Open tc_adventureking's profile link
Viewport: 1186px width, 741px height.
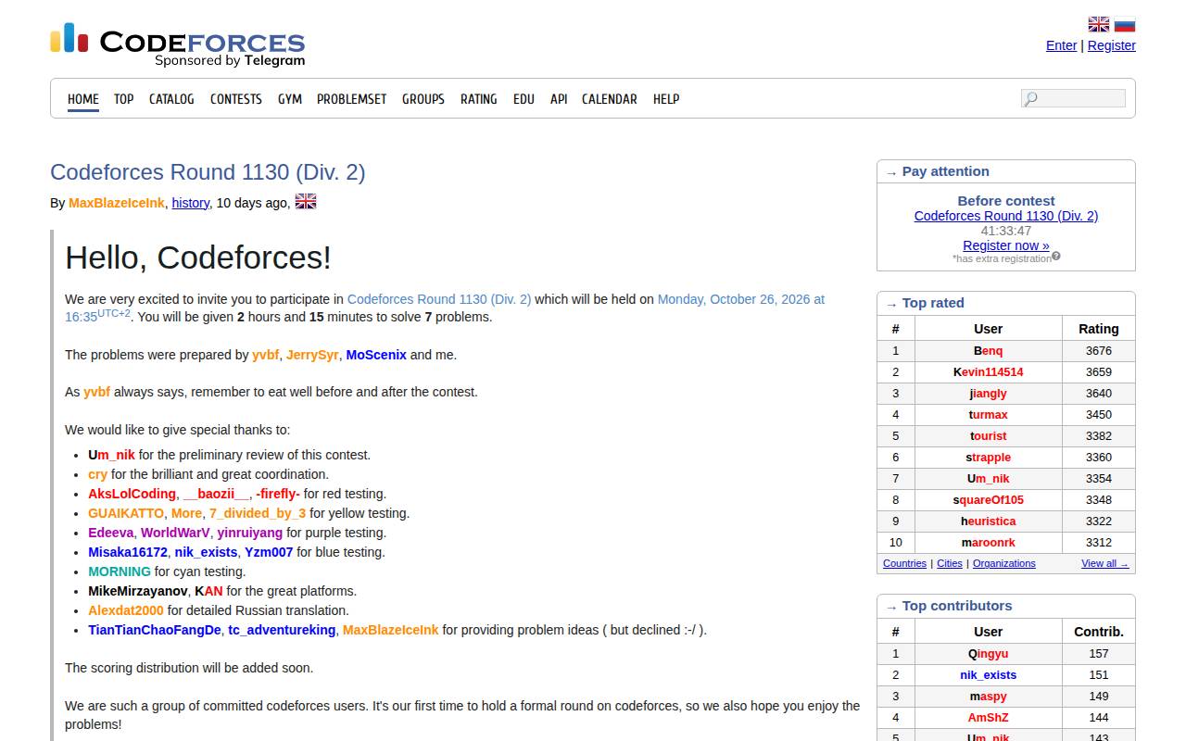282,630
